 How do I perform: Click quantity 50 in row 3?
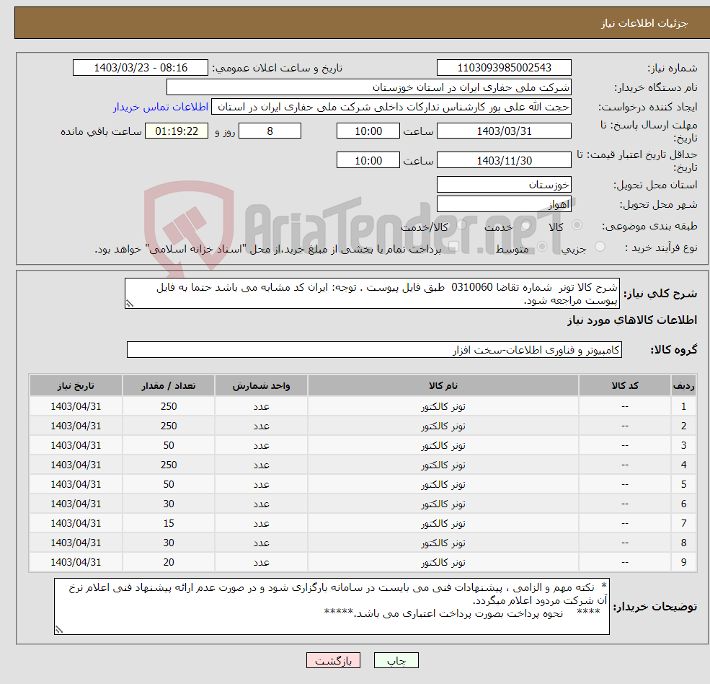point(169,446)
